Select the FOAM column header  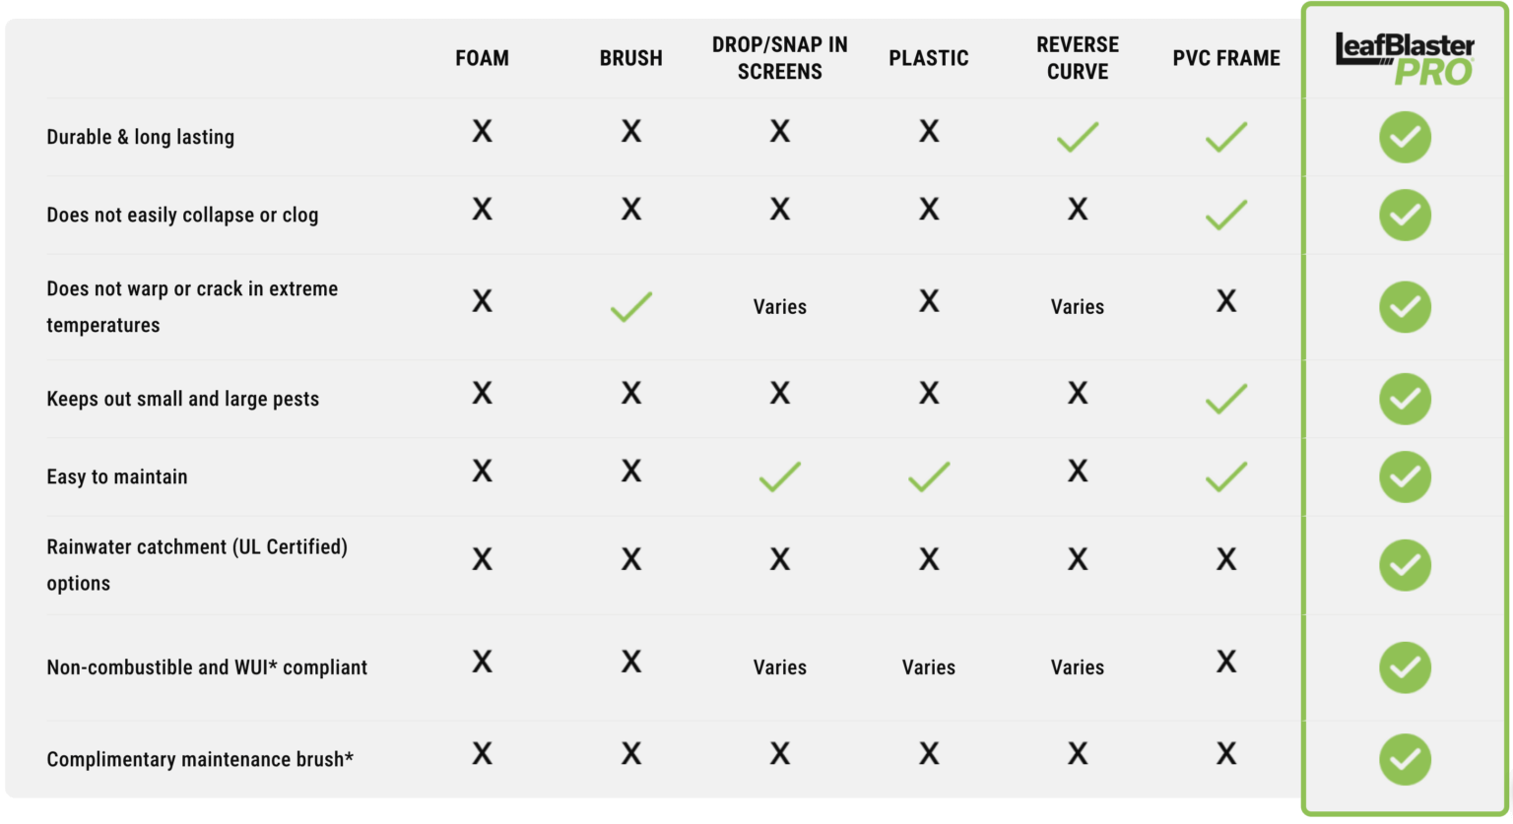tap(482, 58)
